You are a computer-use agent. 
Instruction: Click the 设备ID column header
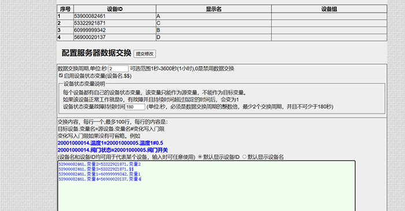click(115, 9)
